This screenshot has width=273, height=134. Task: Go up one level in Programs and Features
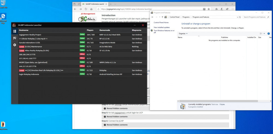162,17
